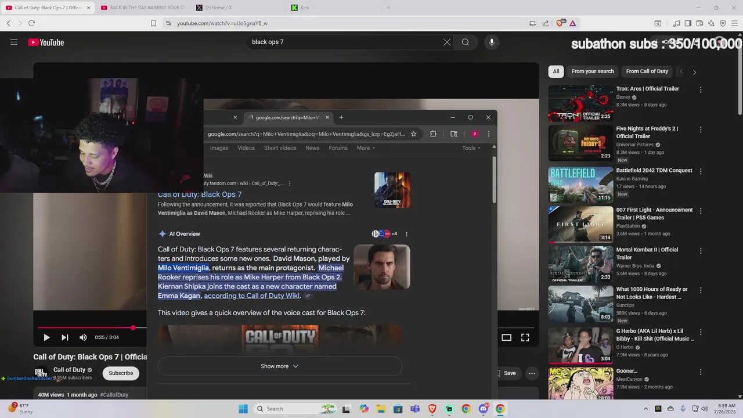This screenshot has width=743, height=418.
Task: Select the 'From your search' chip
Action: (593, 71)
